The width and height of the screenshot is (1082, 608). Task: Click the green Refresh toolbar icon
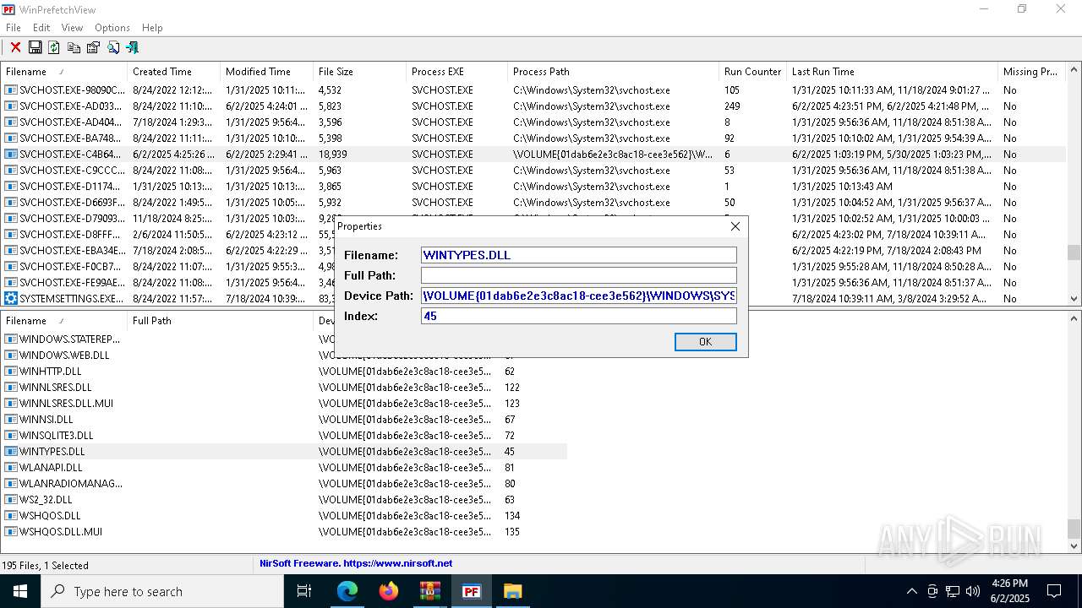pos(54,47)
